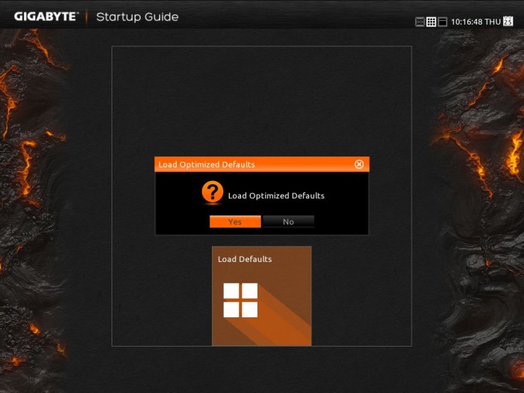Choose No in the dialog

tap(288, 222)
